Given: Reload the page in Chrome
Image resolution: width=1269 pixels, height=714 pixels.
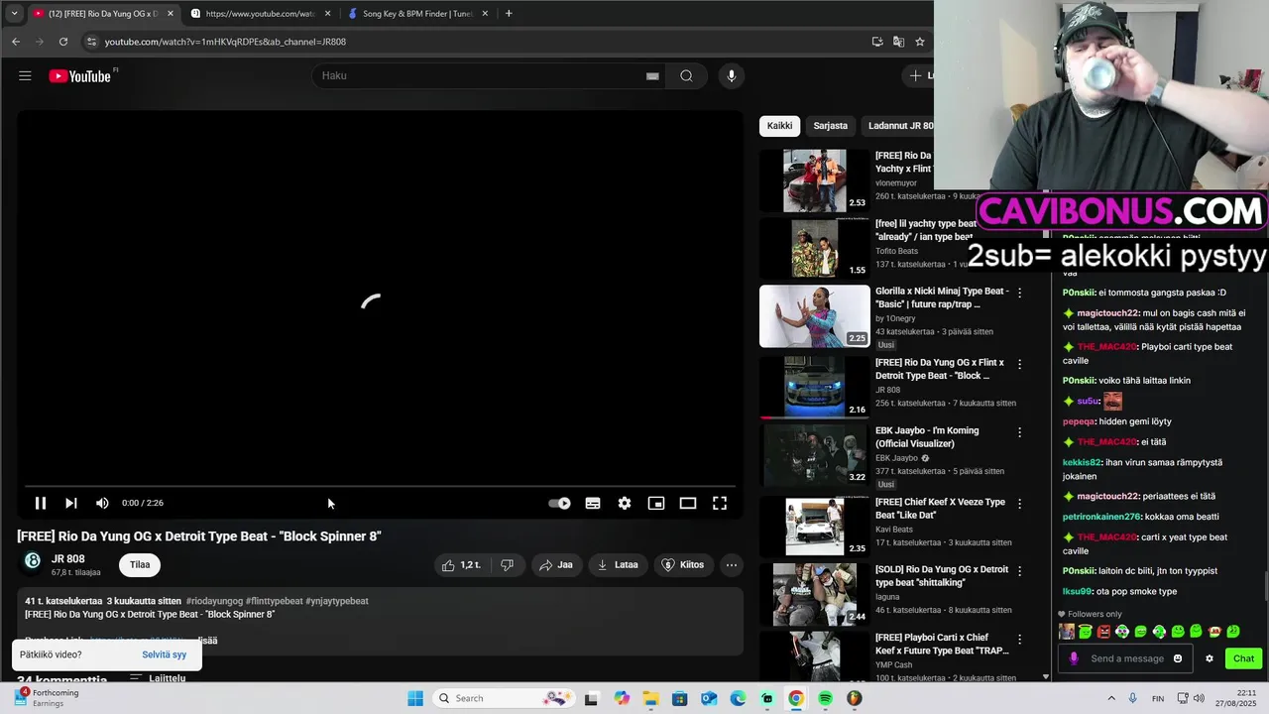Looking at the screenshot, I should 63,42.
